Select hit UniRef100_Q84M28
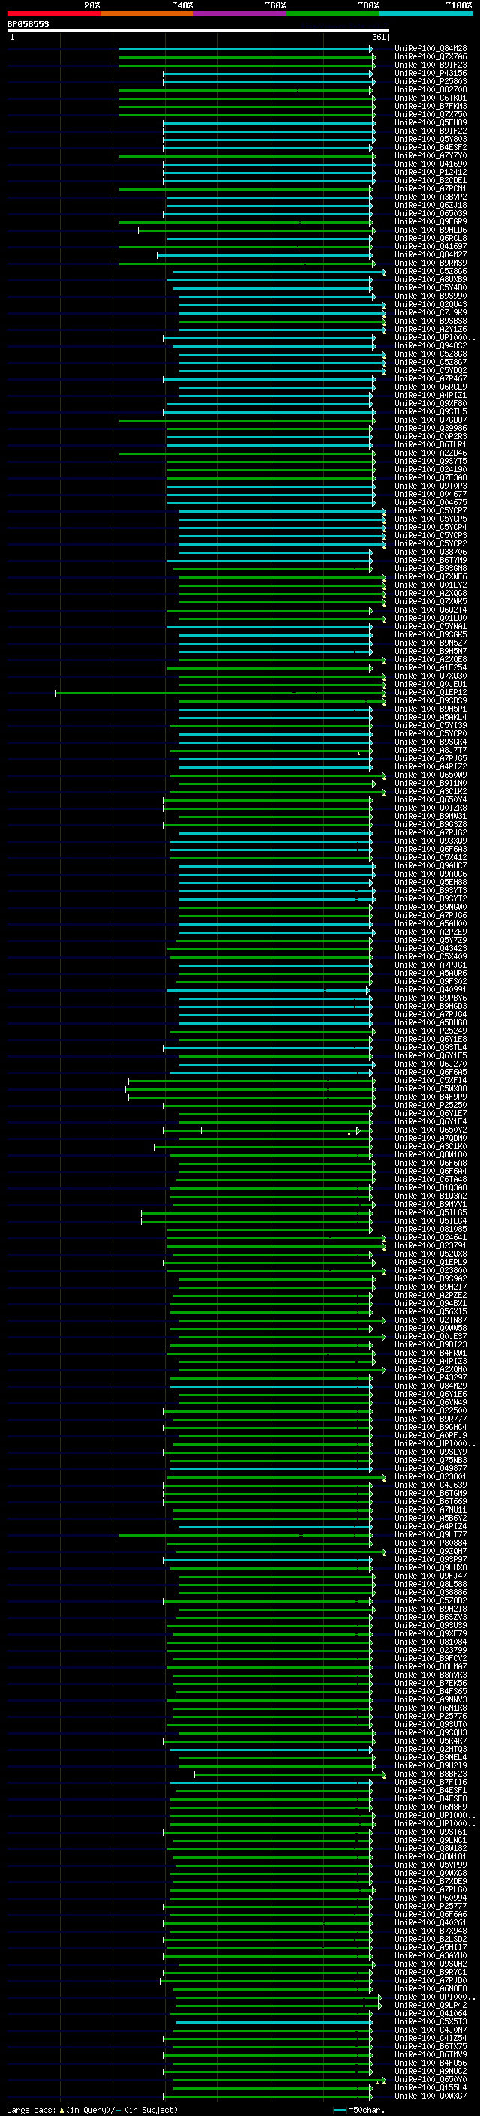480x2116 pixels. (430, 49)
